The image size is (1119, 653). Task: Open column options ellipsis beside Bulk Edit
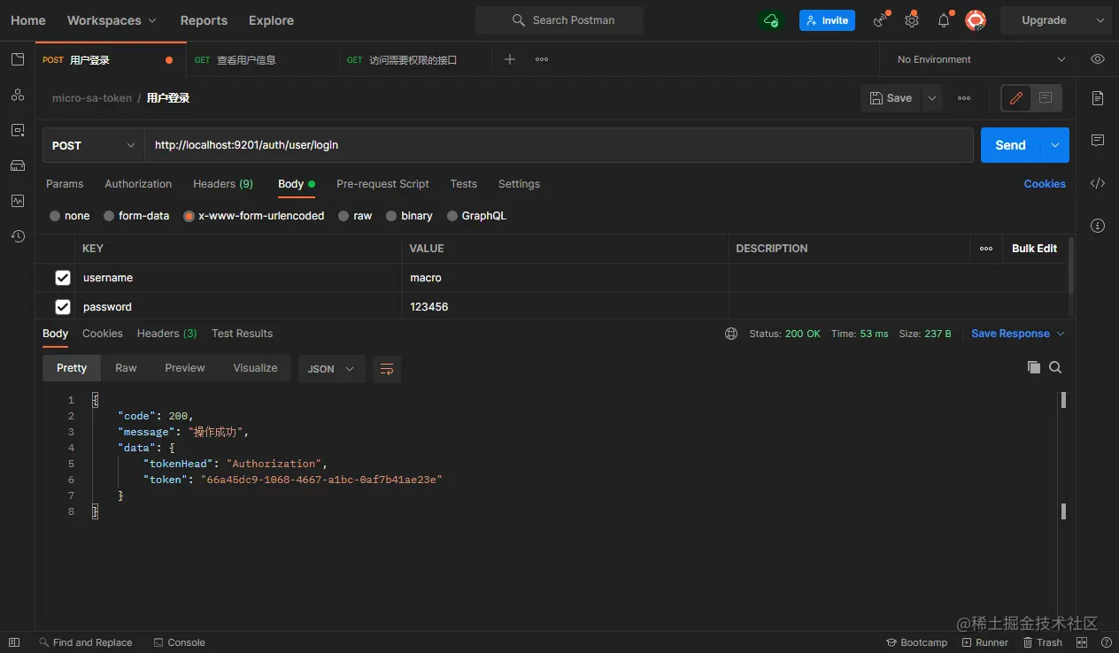click(986, 249)
